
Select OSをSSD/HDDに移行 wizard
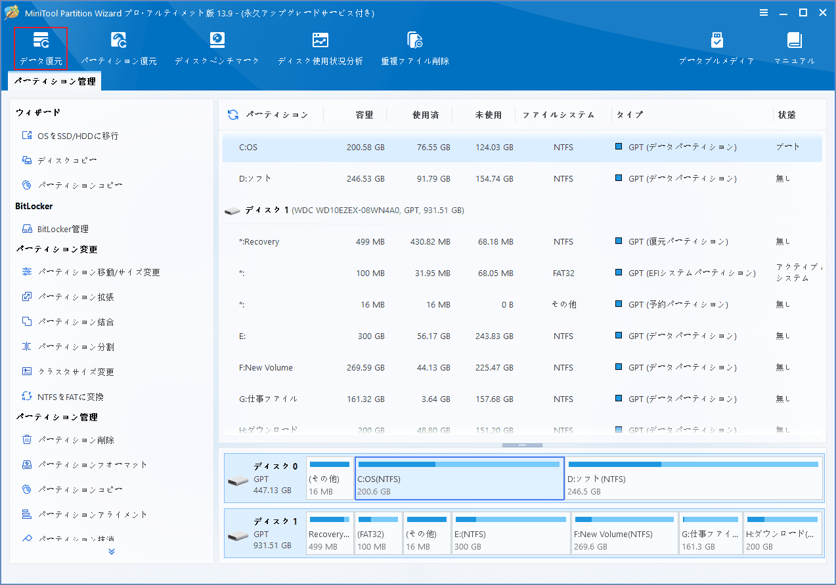point(70,136)
